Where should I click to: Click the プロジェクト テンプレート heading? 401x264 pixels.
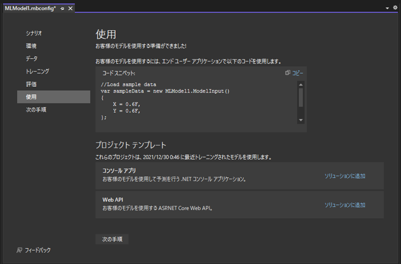(x=131, y=145)
